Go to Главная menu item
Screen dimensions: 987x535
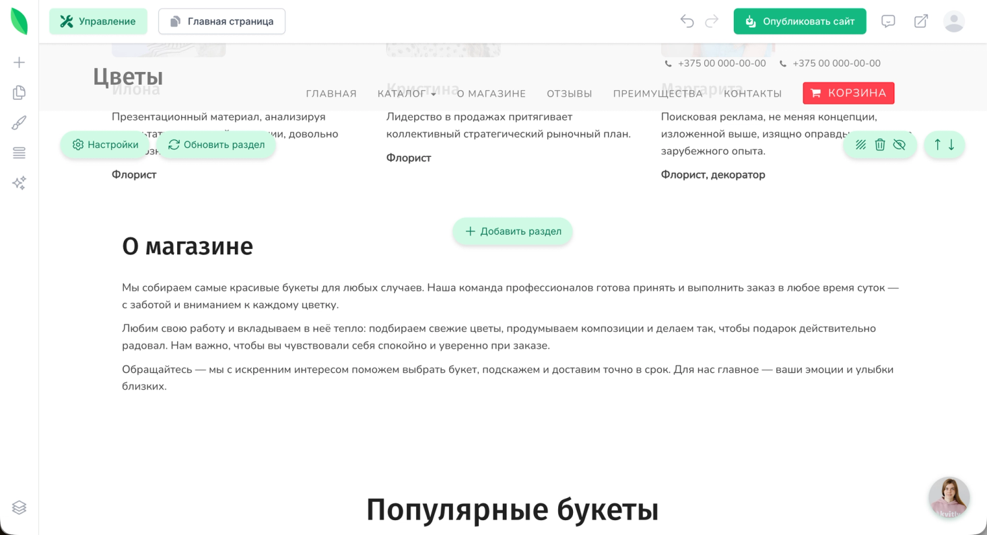point(331,94)
